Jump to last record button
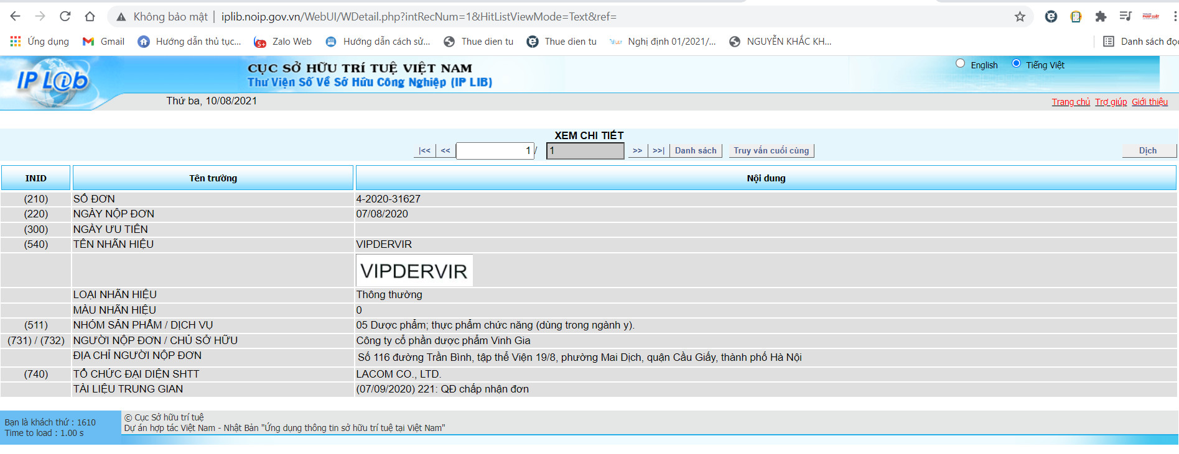This screenshot has width=1179, height=454. click(658, 151)
